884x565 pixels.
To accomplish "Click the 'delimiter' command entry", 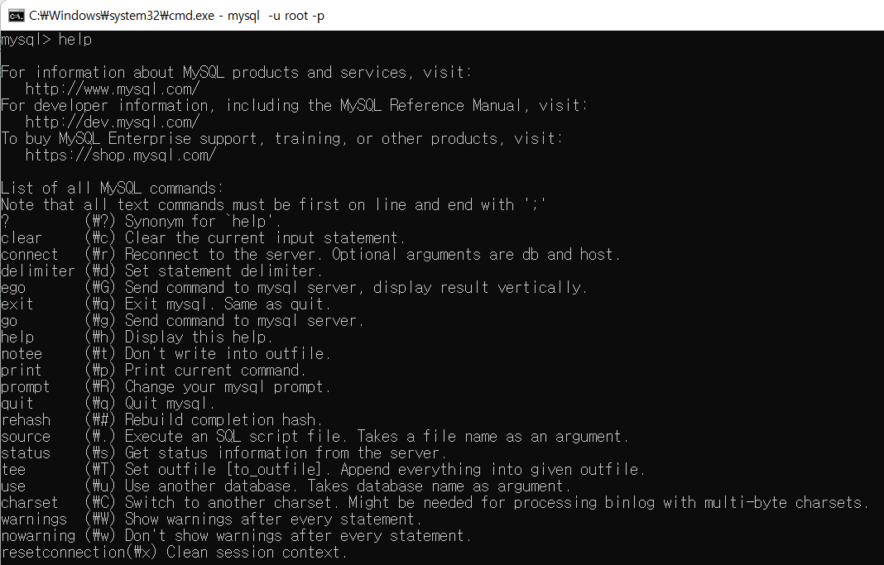I will [x=38, y=271].
